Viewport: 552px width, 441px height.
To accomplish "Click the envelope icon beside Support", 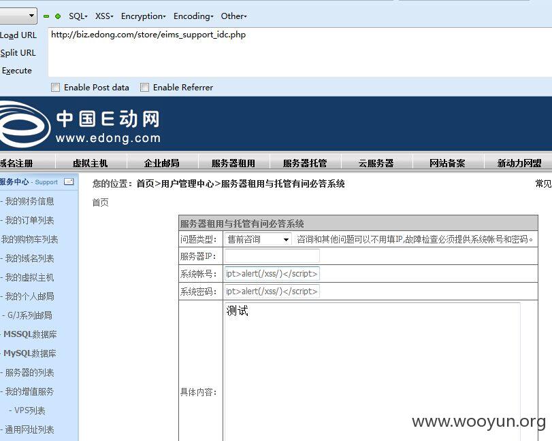I will (69, 181).
